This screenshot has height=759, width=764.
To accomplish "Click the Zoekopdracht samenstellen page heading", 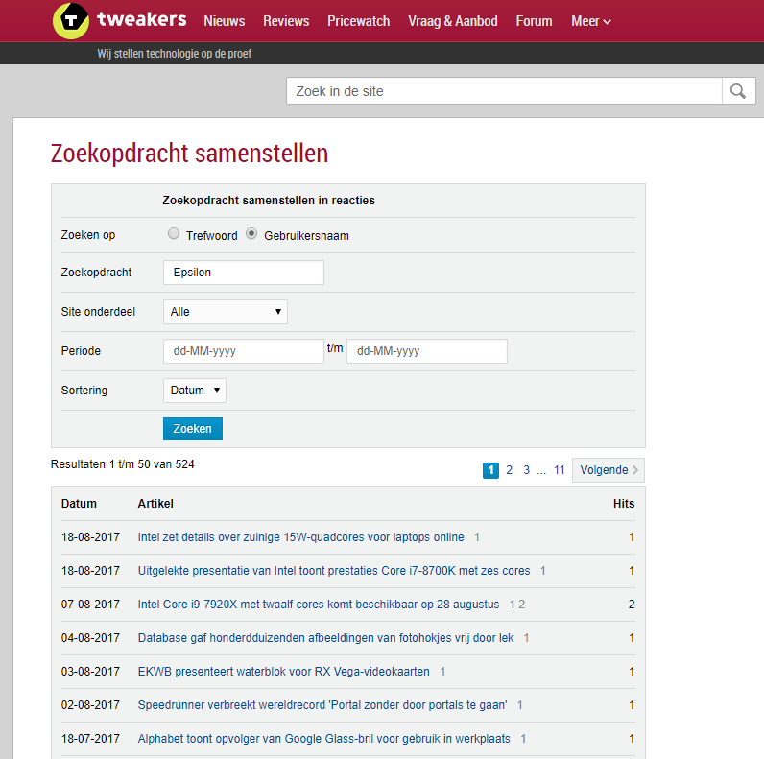I will pyautogui.click(x=189, y=154).
